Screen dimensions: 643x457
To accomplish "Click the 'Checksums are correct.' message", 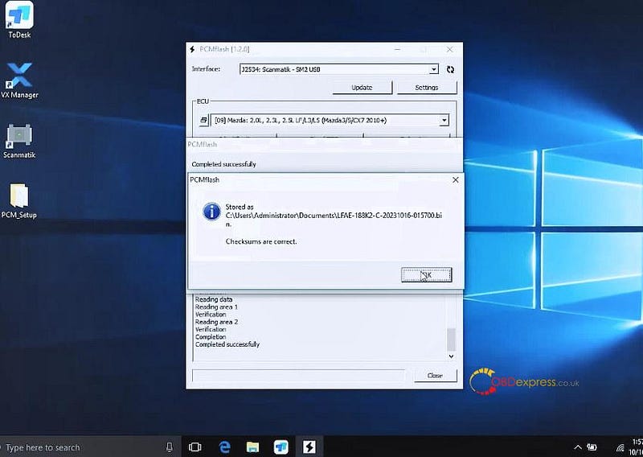I will point(260,241).
